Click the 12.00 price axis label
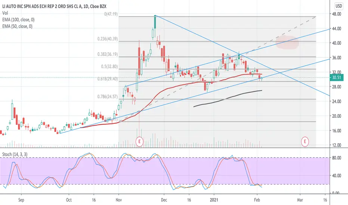Image resolution: width=348 pixels, height=205 pixels. coord(336,145)
